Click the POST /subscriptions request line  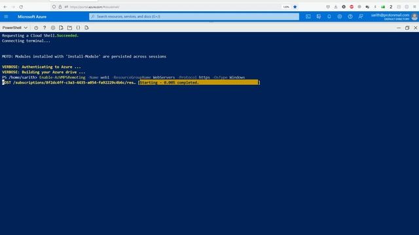point(69,83)
